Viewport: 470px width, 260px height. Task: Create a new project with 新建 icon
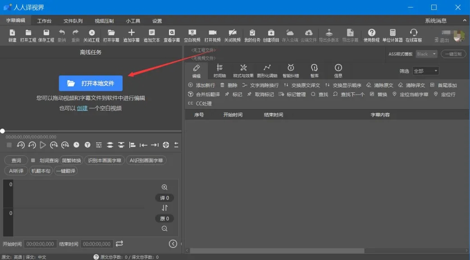tap(12, 36)
